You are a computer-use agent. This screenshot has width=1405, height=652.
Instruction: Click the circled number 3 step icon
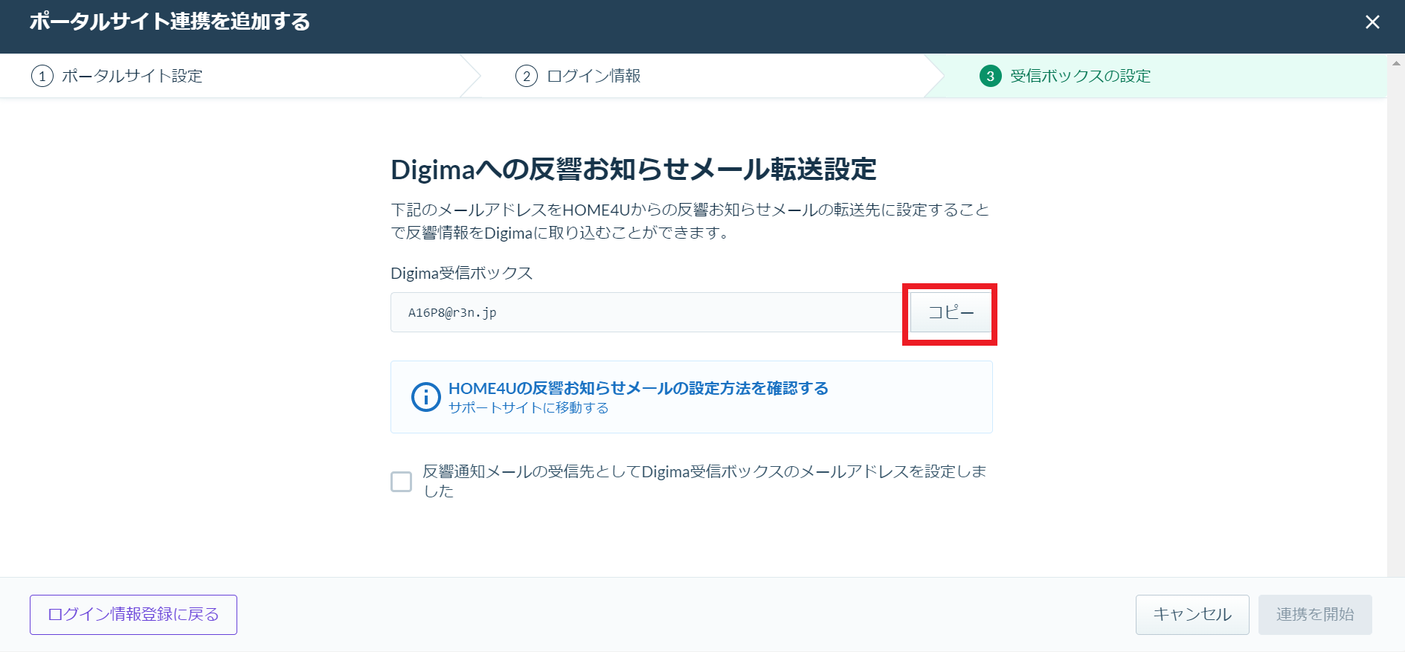pos(990,76)
